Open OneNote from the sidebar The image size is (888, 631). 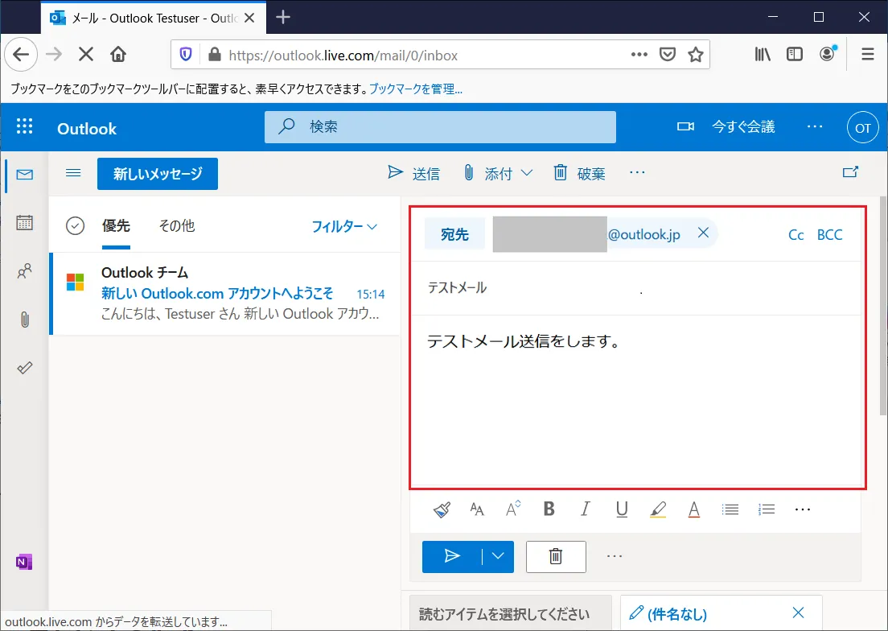coord(24,562)
